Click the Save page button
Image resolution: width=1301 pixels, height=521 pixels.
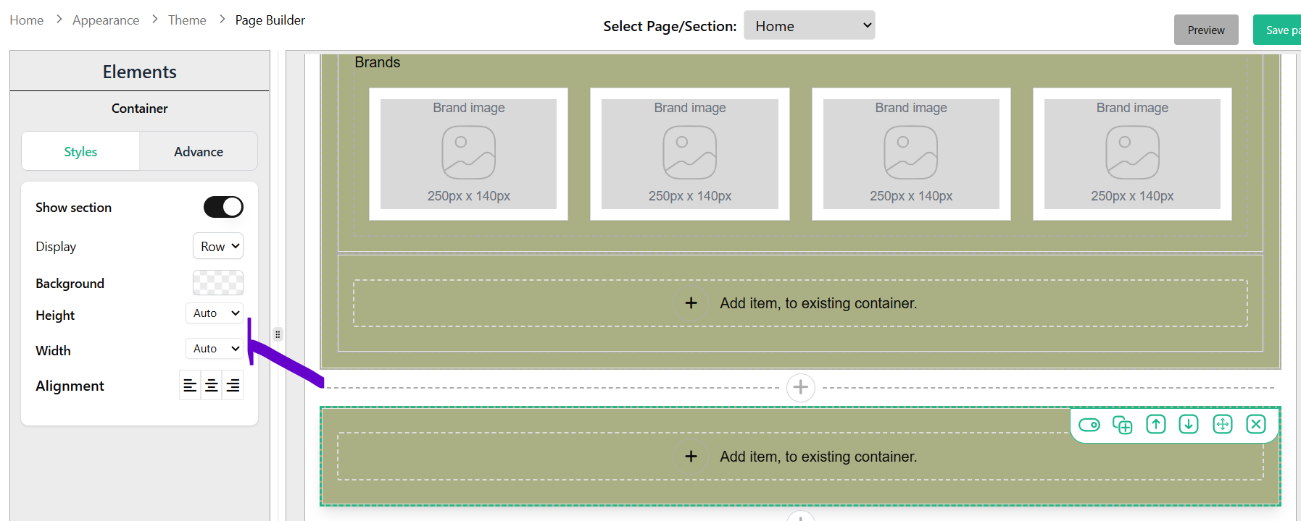(1277, 30)
